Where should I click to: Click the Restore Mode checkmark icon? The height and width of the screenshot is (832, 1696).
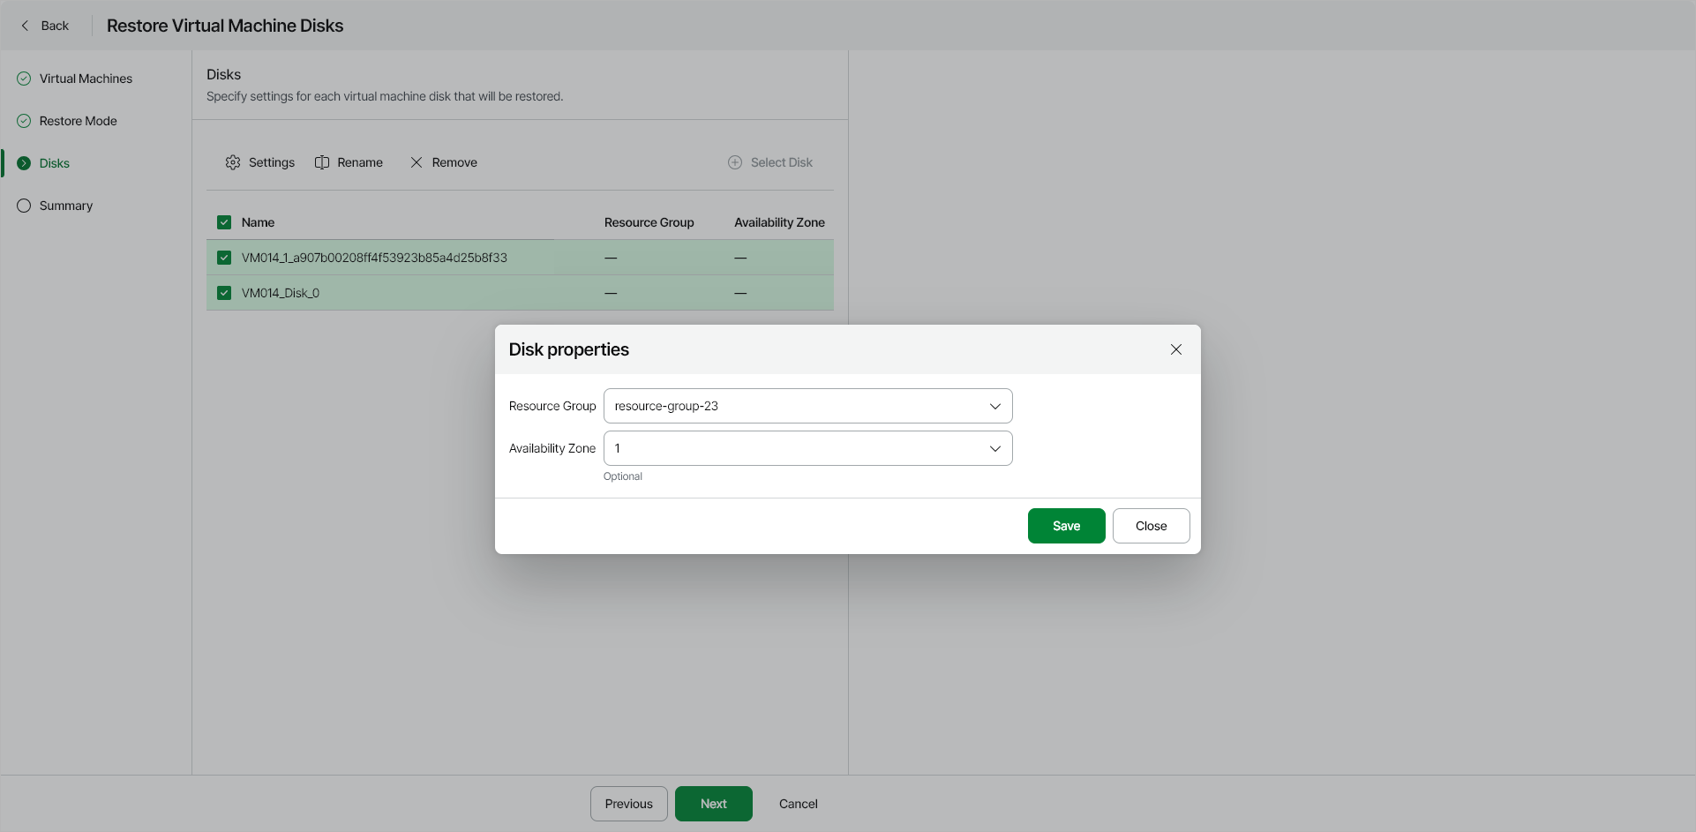pos(23,121)
